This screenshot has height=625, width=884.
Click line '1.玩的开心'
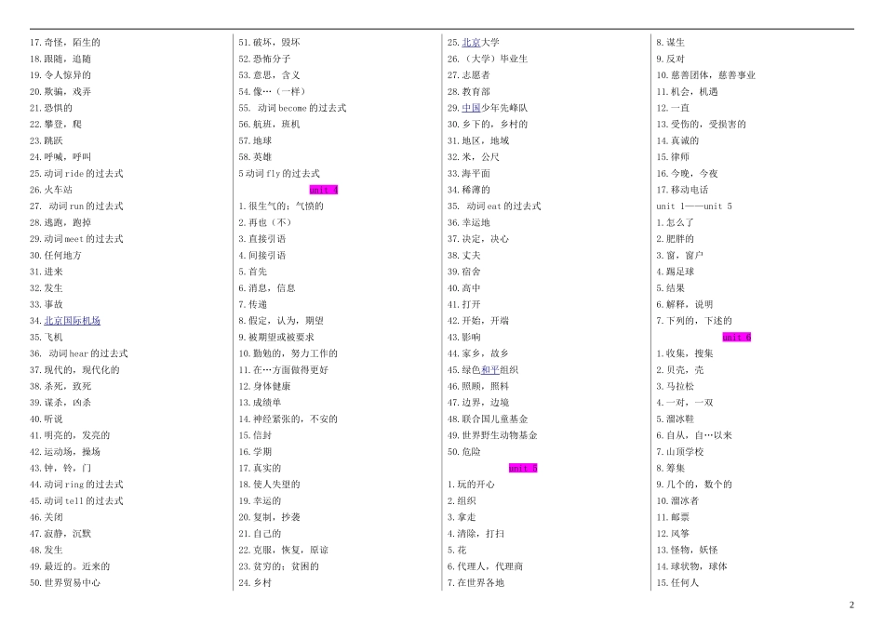click(x=472, y=485)
